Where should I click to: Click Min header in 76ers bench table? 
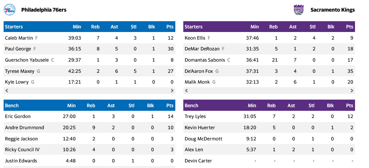(71, 106)
